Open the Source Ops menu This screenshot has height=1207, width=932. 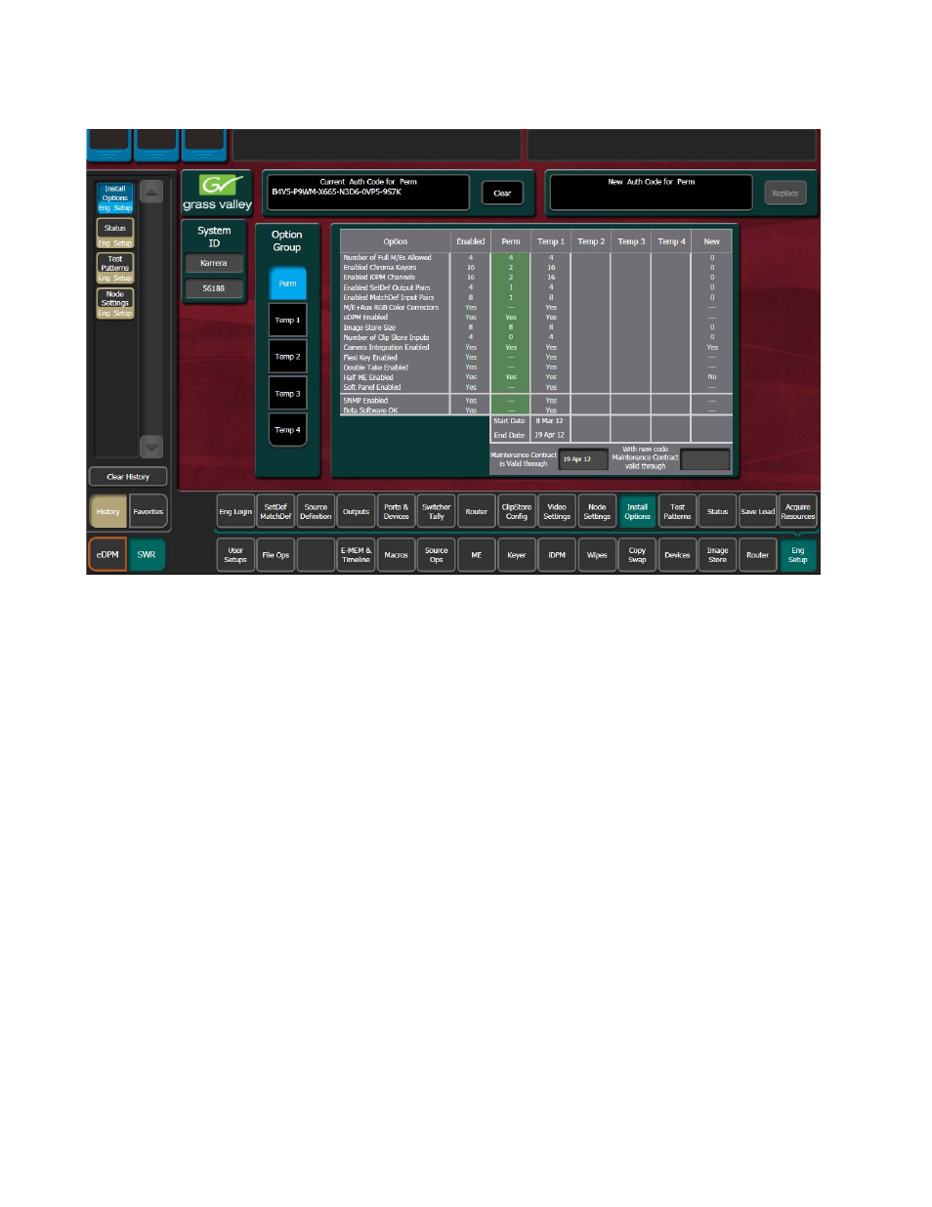click(x=436, y=554)
